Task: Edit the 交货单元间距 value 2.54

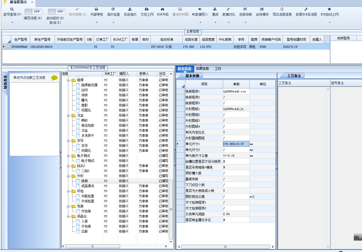Action: click(x=236, y=214)
